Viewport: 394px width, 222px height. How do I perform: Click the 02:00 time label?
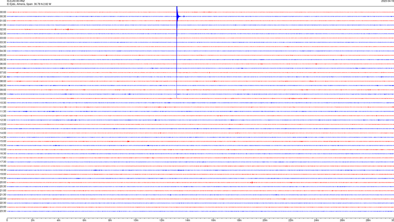(3, 30)
